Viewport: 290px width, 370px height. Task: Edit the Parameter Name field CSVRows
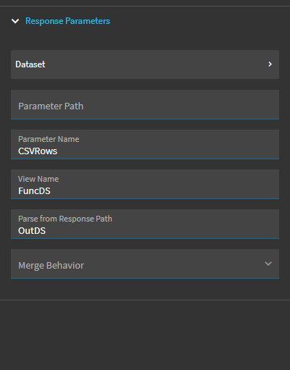click(x=145, y=144)
